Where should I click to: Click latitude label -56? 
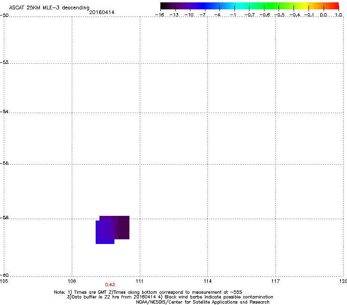[4, 163]
